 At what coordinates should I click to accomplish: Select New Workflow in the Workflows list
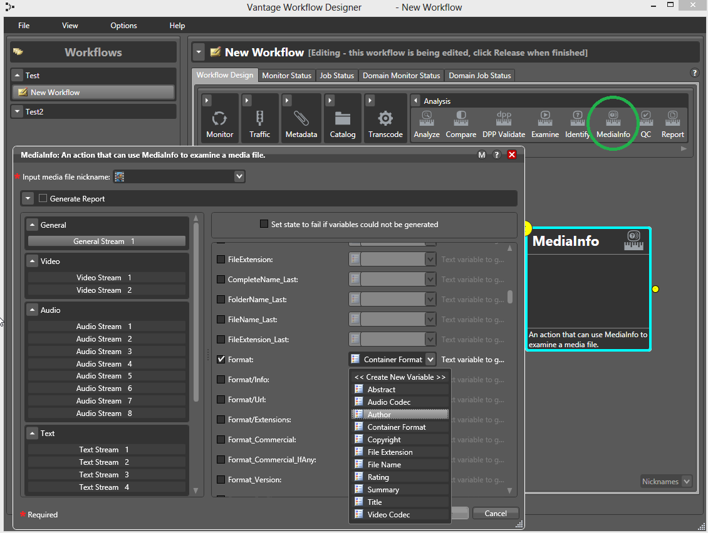93,93
